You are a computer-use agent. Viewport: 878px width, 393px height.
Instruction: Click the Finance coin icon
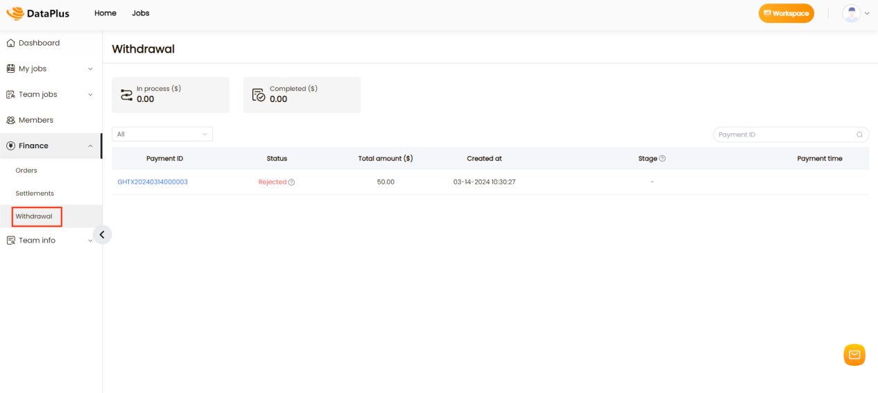(10, 146)
